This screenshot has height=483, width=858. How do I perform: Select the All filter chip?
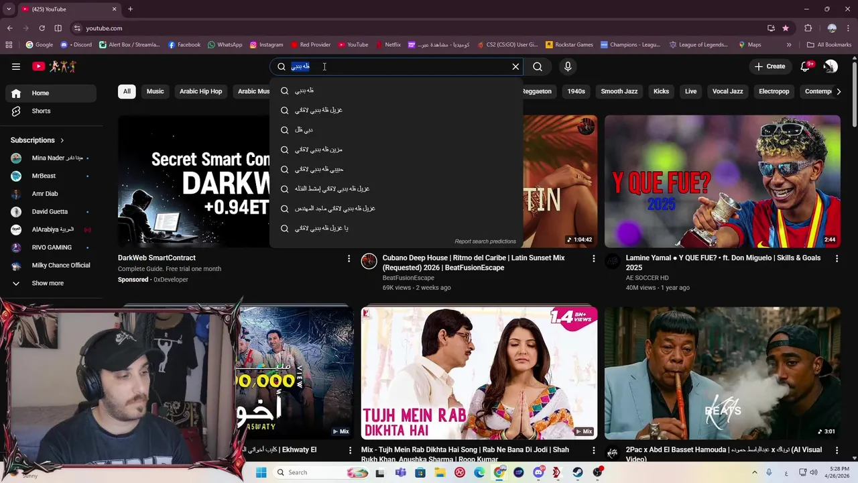coord(127,91)
